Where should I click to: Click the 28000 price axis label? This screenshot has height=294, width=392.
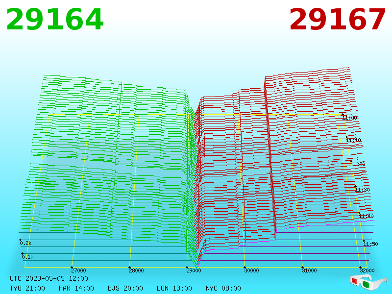tap(136, 270)
